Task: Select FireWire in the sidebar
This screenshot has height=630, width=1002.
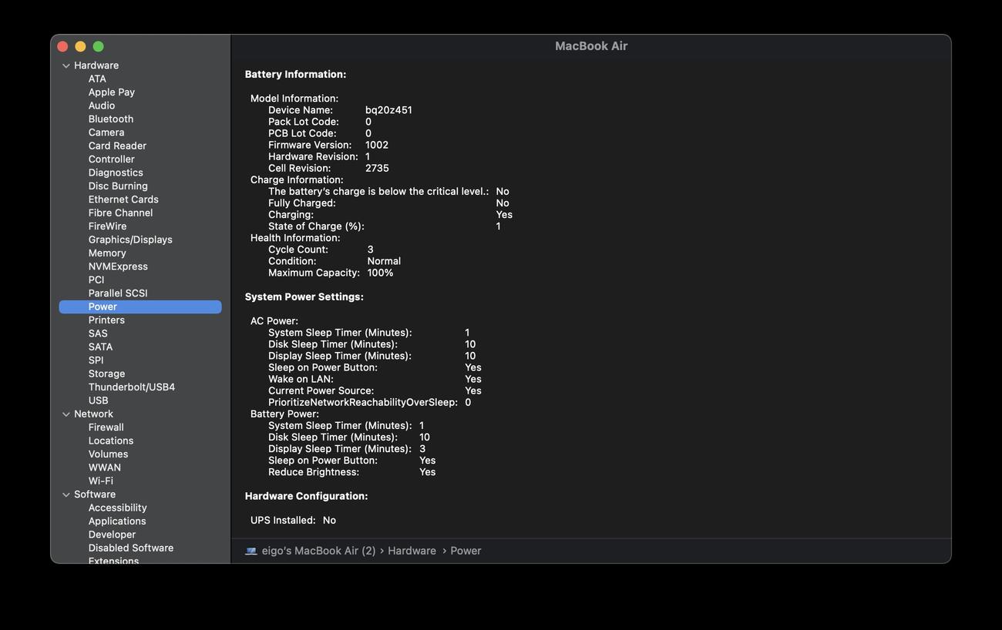Action: coord(107,226)
